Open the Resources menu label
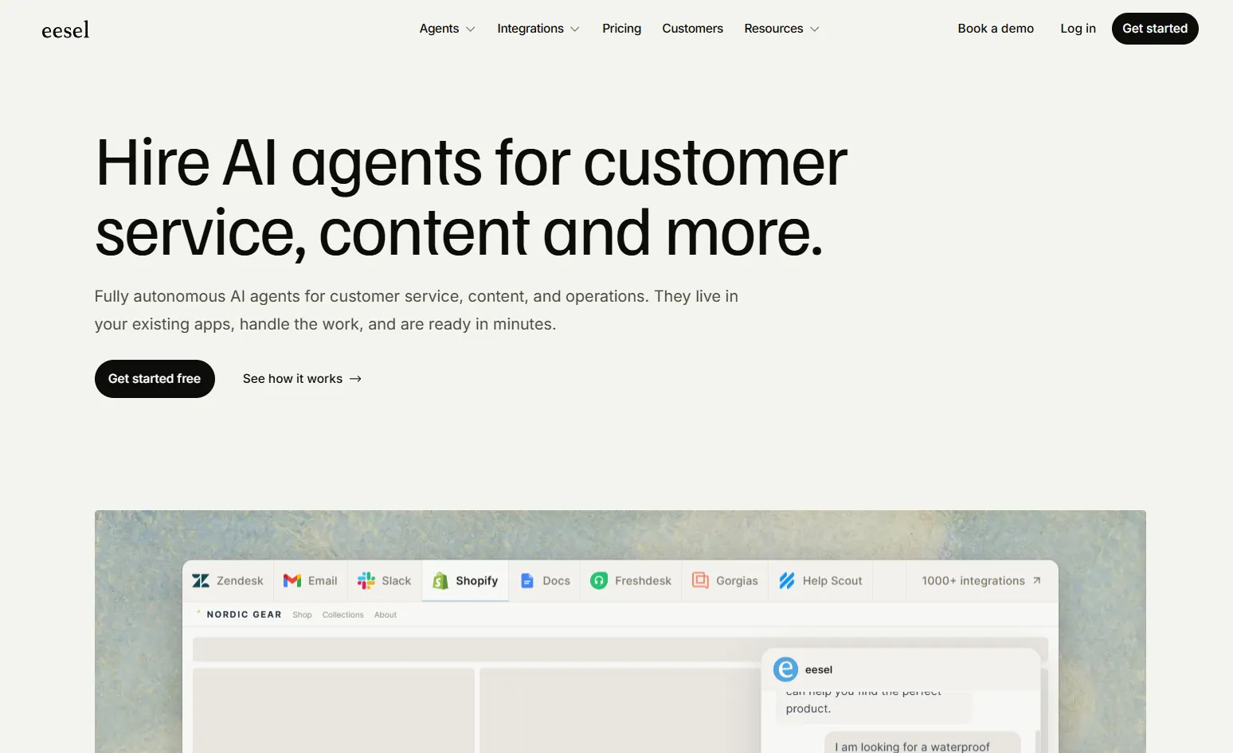The height and width of the screenshot is (753, 1233). click(773, 29)
